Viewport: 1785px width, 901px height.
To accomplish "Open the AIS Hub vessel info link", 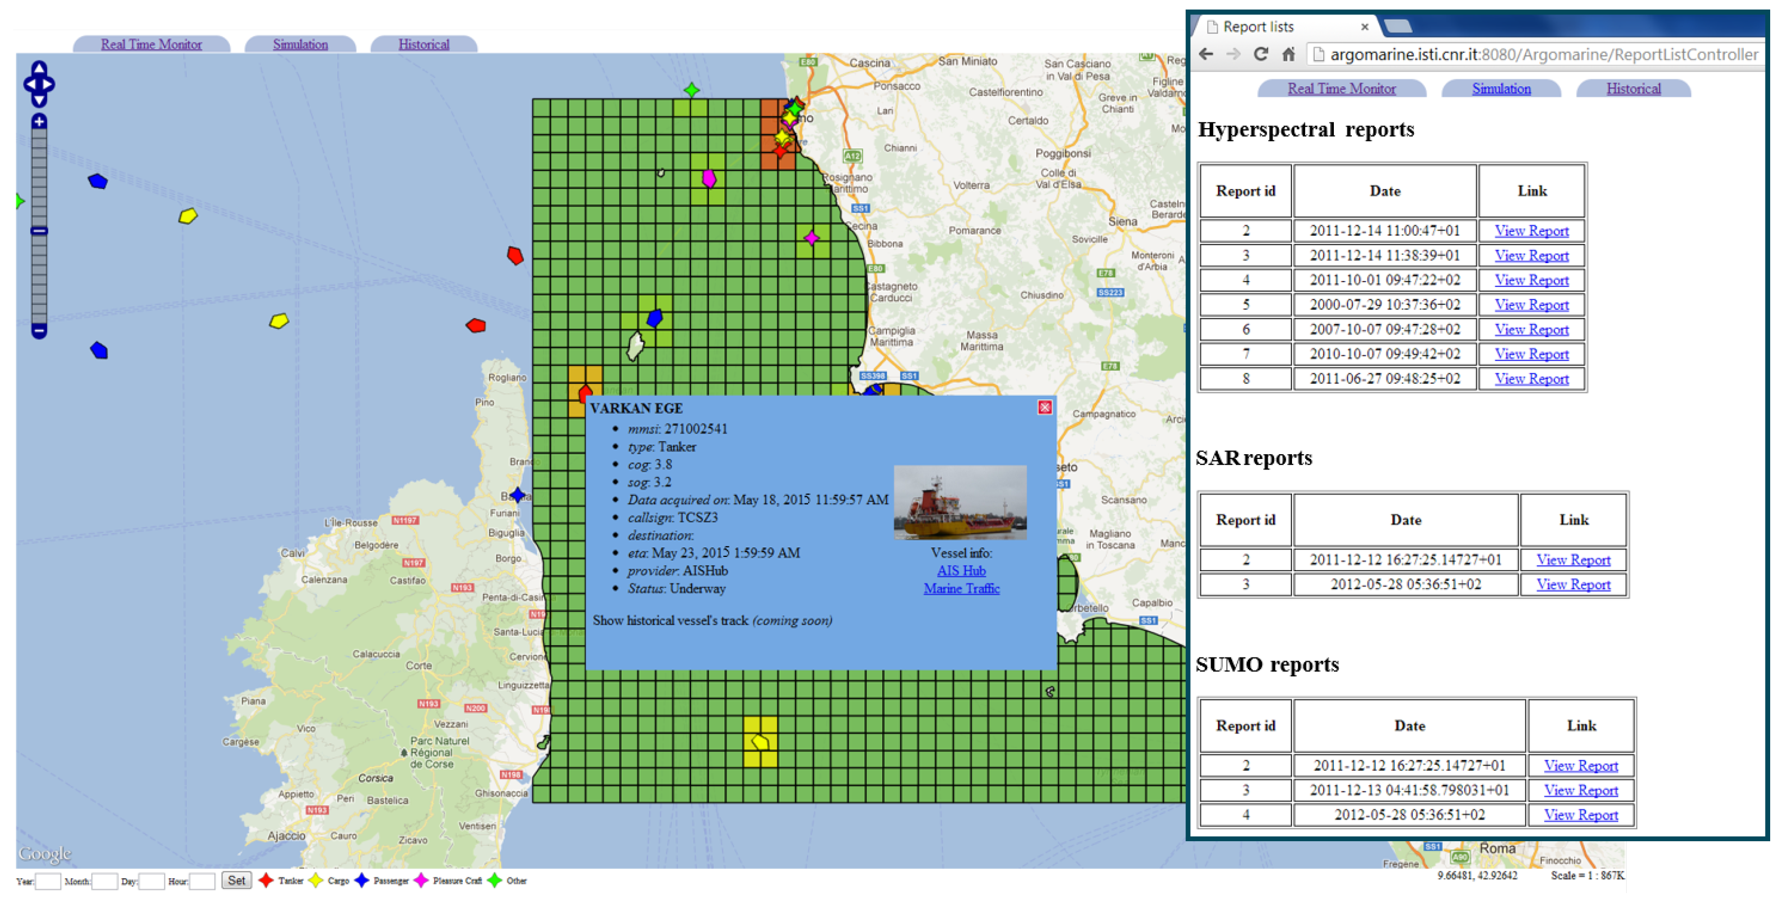I will click(961, 571).
